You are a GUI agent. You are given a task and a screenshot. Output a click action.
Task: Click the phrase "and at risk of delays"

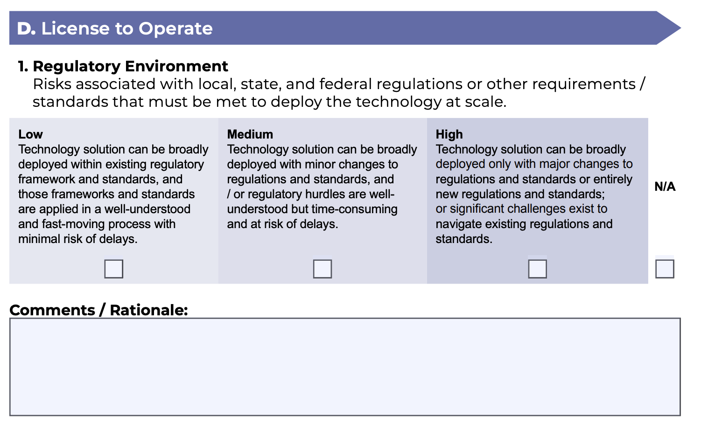coord(282,224)
